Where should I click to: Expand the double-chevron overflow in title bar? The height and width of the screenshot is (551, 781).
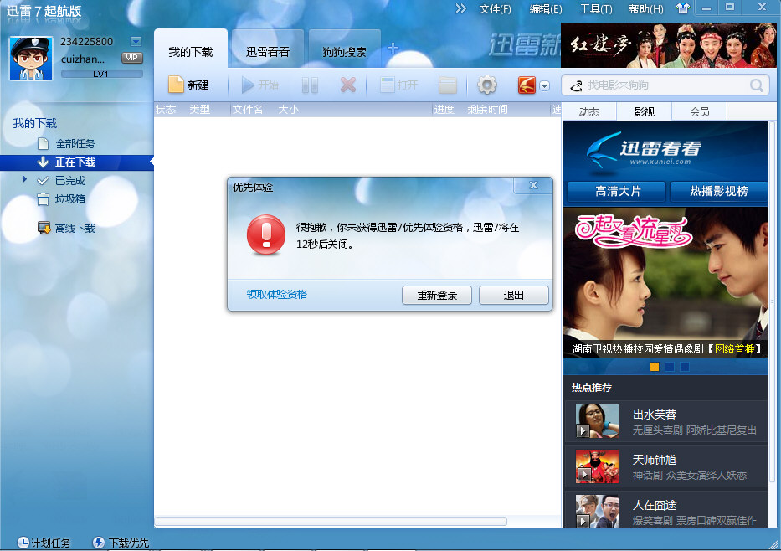click(x=460, y=8)
